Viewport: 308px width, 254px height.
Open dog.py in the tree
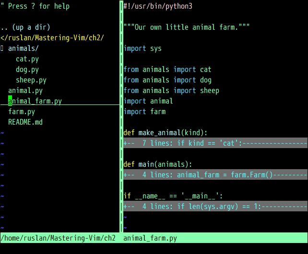pyautogui.click(x=27, y=69)
